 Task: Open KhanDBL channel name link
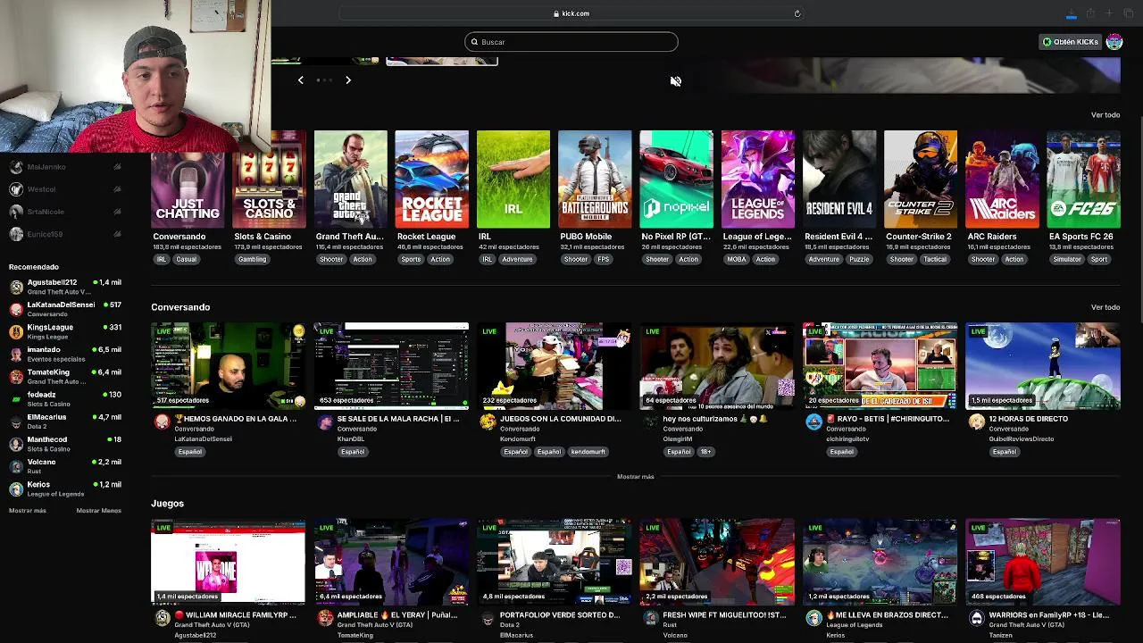tap(351, 439)
